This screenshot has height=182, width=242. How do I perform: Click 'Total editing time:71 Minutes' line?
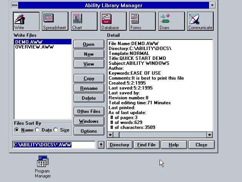(x=140, y=103)
